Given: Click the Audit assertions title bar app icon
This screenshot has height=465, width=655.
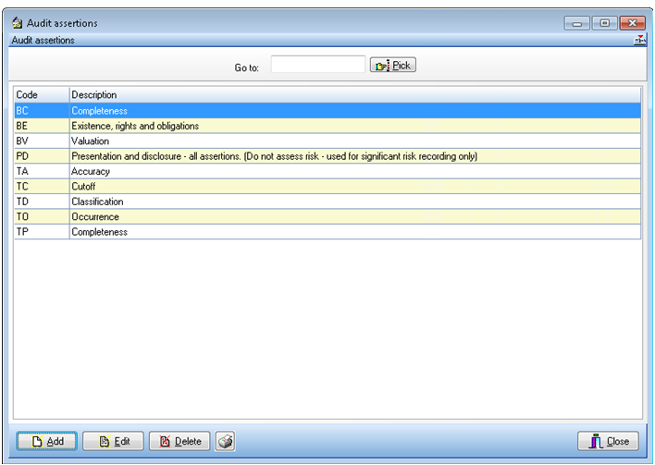Looking at the screenshot, I should point(18,22).
